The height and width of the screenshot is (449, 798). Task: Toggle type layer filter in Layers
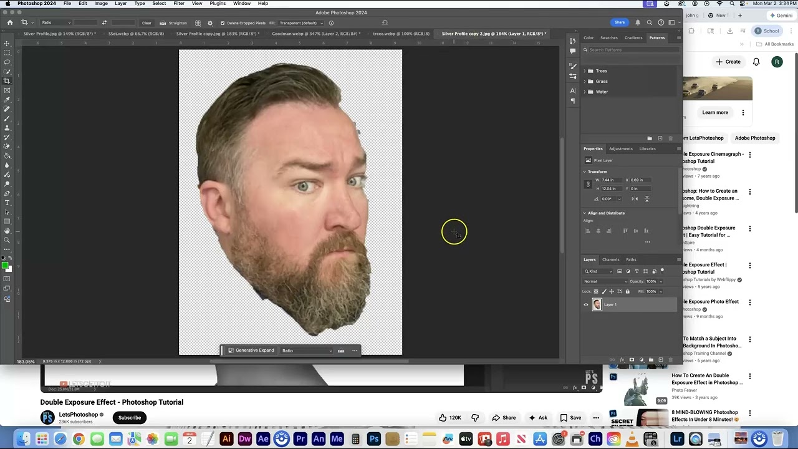click(637, 271)
